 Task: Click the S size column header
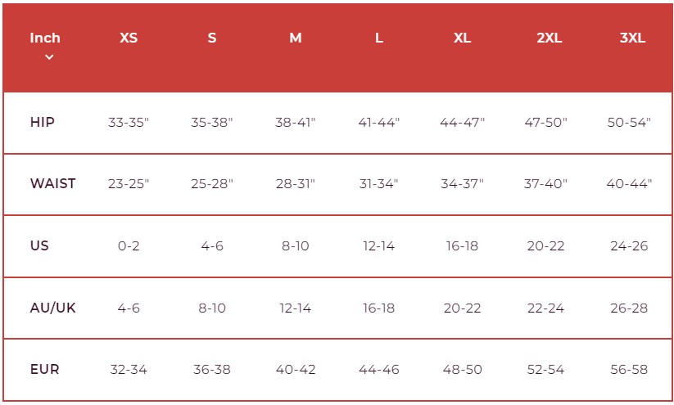(212, 38)
